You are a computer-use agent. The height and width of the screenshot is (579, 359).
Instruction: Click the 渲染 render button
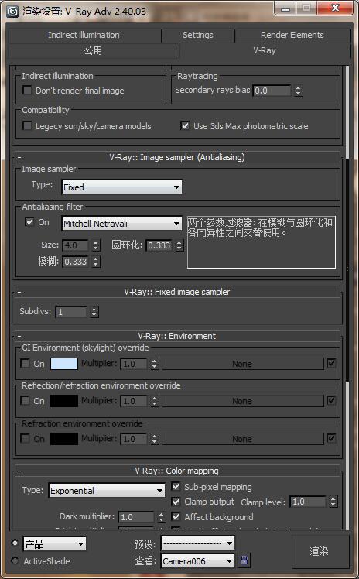[x=319, y=552]
